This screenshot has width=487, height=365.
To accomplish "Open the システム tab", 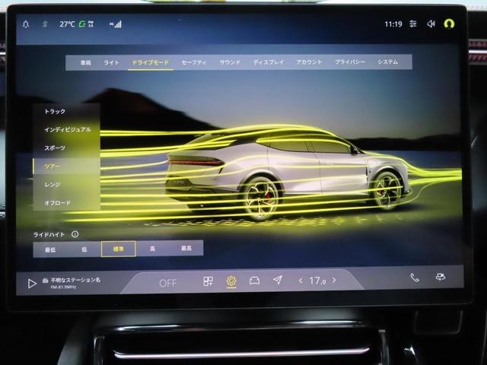I will (x=387, y=62).
